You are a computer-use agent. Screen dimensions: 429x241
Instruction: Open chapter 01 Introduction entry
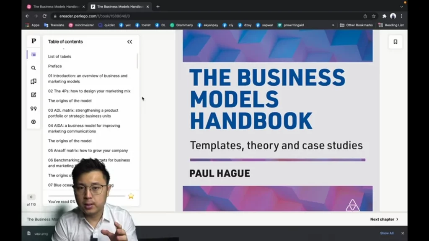click(88, 79)
